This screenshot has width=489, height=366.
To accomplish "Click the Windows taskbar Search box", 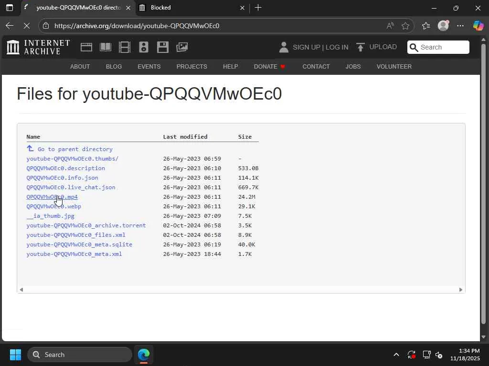I will tap(80, 355).
